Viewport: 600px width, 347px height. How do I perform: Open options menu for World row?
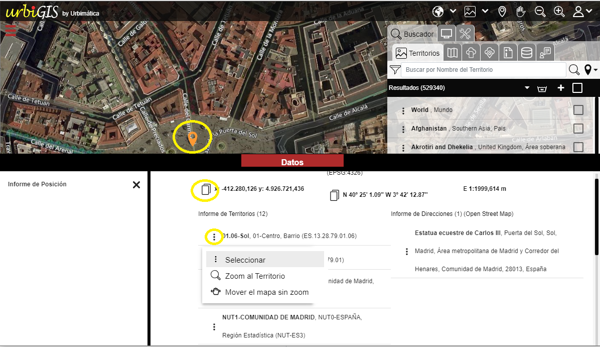point(403,110)
